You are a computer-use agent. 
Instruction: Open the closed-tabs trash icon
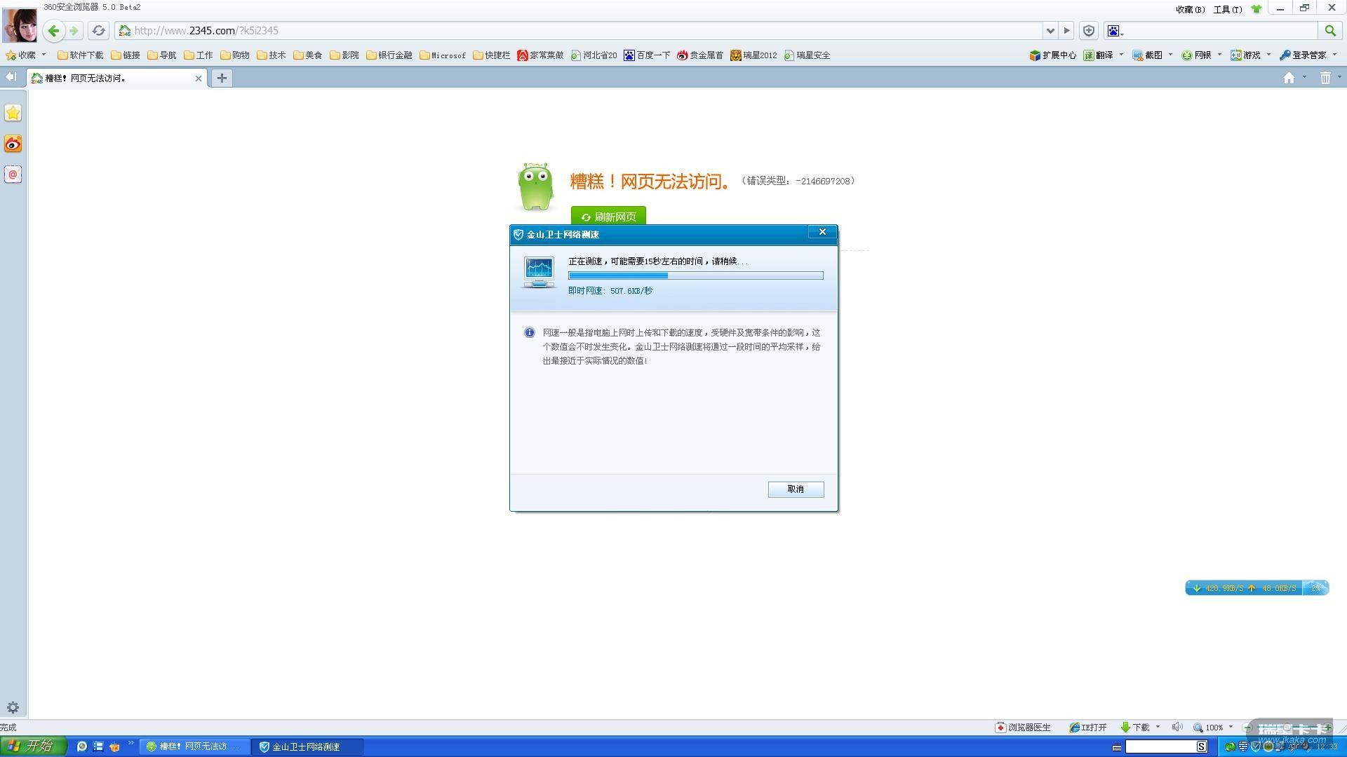[x=1325, y=78]
